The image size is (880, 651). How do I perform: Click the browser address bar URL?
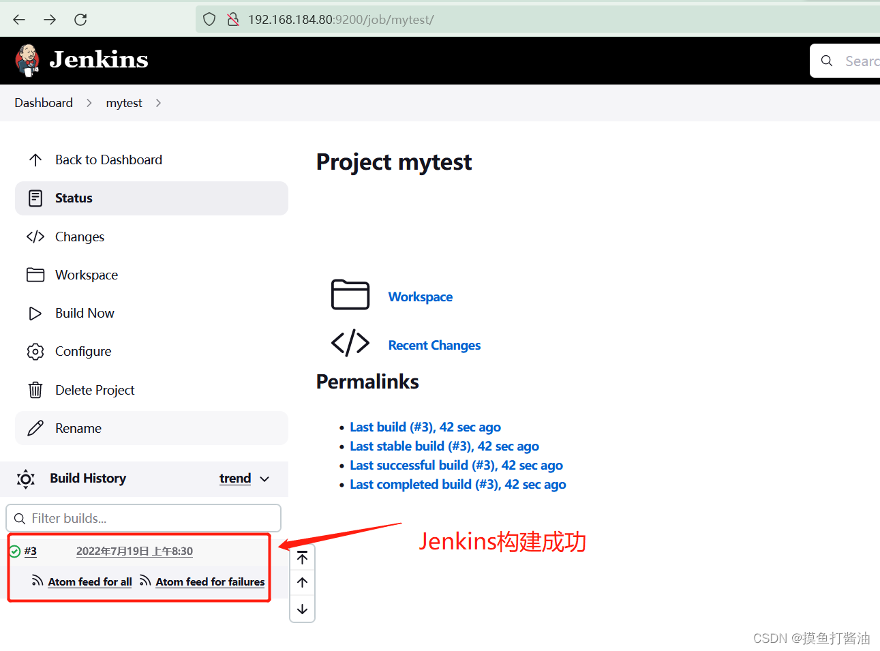tap(341, 20)
